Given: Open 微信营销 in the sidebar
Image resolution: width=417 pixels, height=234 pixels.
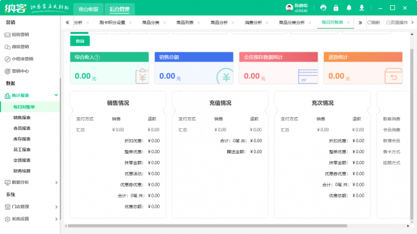Looking at the screenshot, I should (17, 47).
